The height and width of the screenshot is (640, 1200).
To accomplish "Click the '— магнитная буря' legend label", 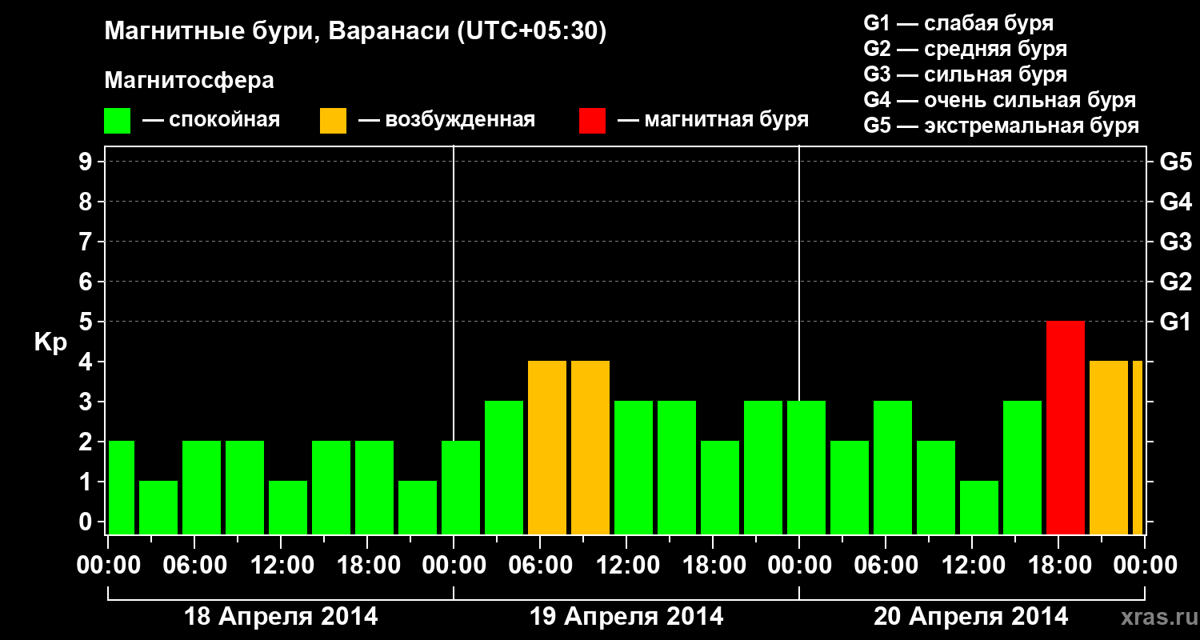I will (713, 120).
